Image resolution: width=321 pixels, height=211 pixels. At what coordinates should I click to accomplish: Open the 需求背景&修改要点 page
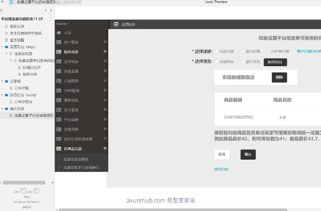[x=26, y=33]
